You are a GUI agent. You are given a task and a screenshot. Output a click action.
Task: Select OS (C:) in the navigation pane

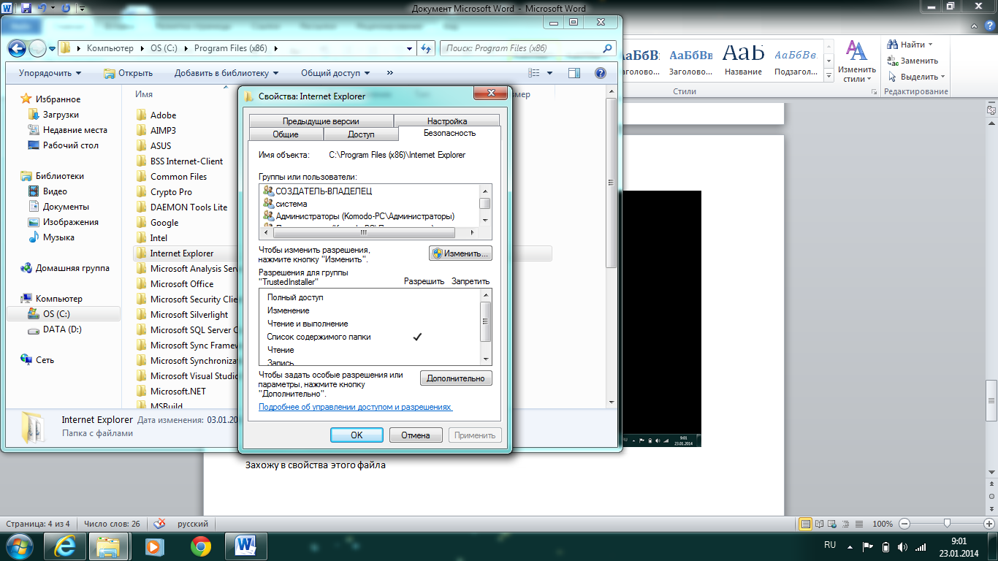tap(63, 313)
